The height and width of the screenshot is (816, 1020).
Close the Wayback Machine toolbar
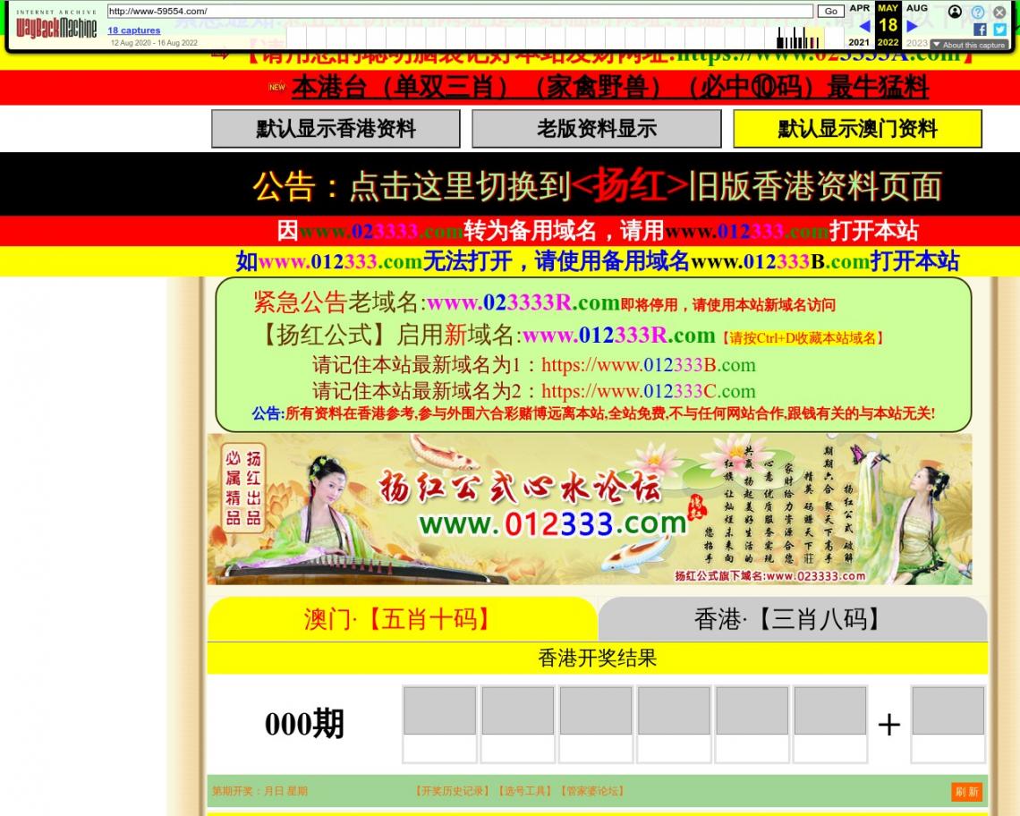999,12
